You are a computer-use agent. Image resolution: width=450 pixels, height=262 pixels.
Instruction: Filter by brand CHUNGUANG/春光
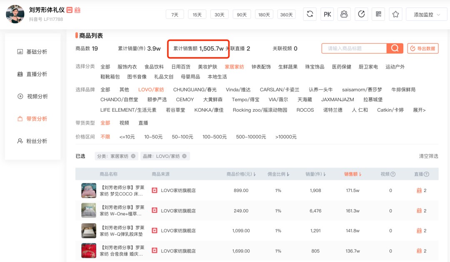pyautogui.click(x=195, y=90)
